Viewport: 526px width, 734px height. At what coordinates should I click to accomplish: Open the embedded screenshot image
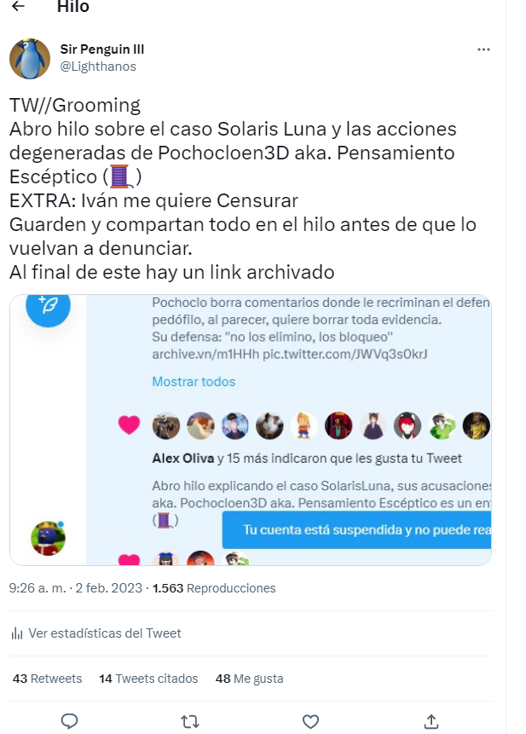pos(251,430)
